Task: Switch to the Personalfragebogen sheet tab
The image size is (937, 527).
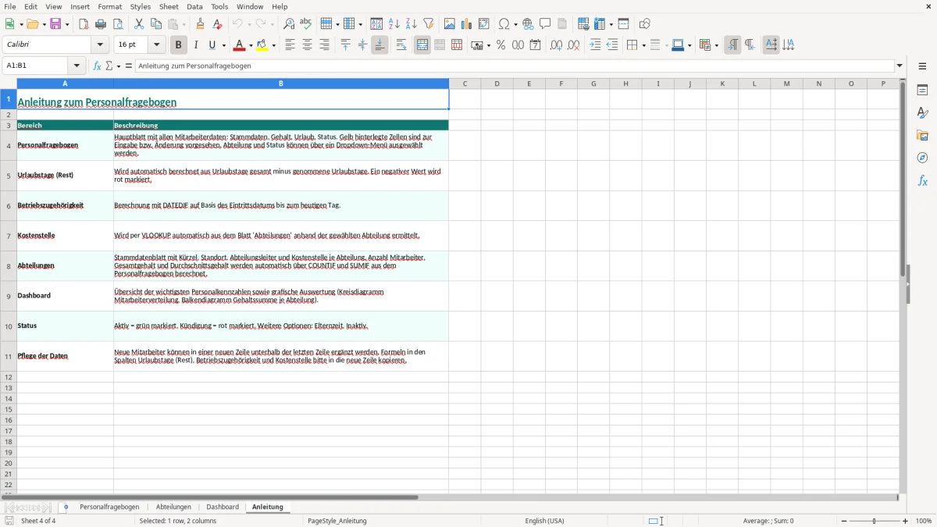Action: (109, 507)
